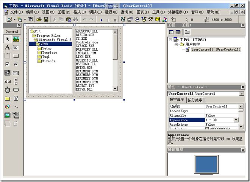Open Object Browser from toolbar

tap(144, 19)
